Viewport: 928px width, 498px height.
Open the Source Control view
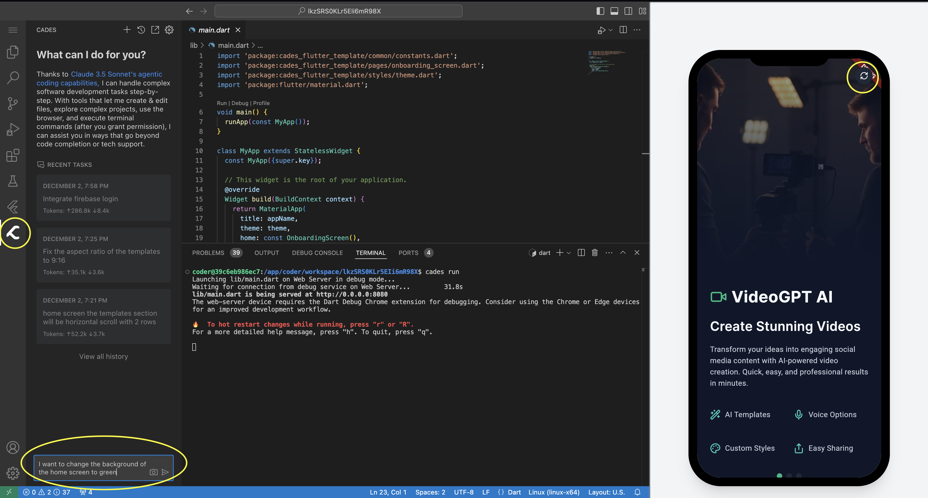(13, 103)
